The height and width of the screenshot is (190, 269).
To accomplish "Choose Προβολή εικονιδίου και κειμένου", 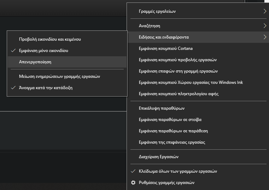I will click(52, 39).
